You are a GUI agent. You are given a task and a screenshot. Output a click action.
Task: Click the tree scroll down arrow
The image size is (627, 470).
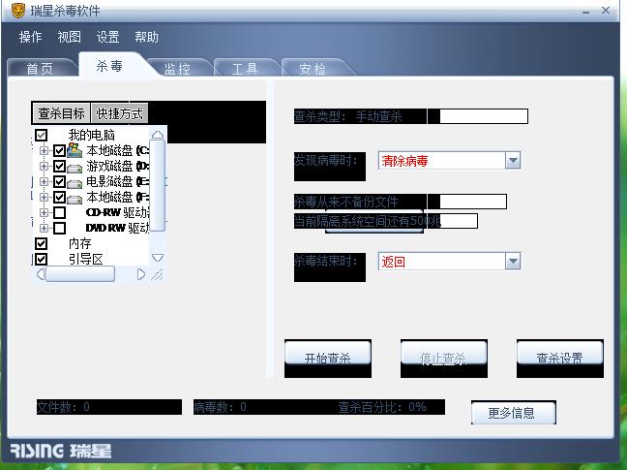(158, 258)
